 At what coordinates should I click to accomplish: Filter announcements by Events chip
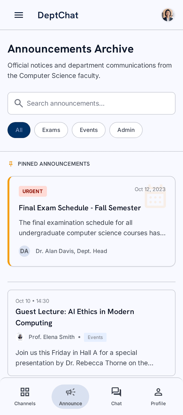89,130
